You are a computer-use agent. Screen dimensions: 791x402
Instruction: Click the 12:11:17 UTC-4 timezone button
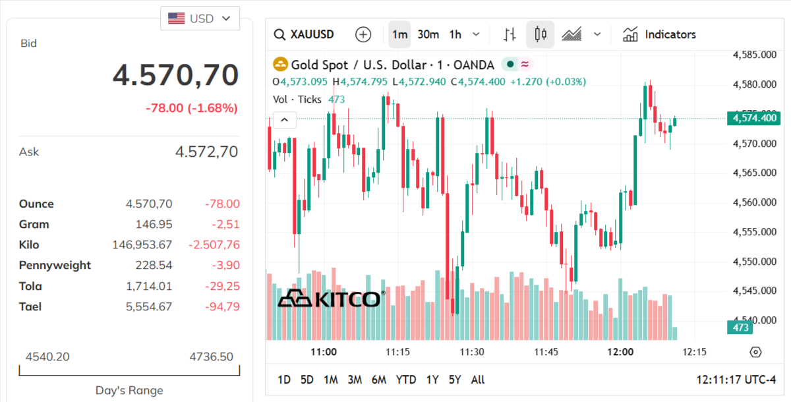coord(736,380)
